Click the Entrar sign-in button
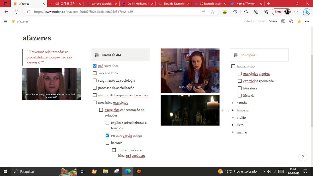 [281, 12]
